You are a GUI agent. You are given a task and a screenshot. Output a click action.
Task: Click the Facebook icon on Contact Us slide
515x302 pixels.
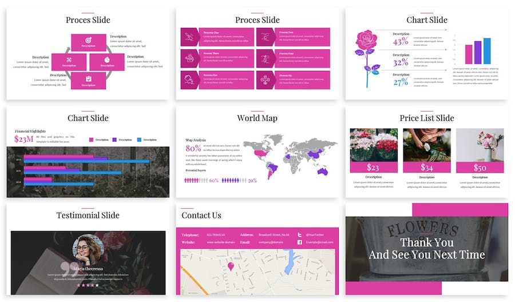pos(299,243)
